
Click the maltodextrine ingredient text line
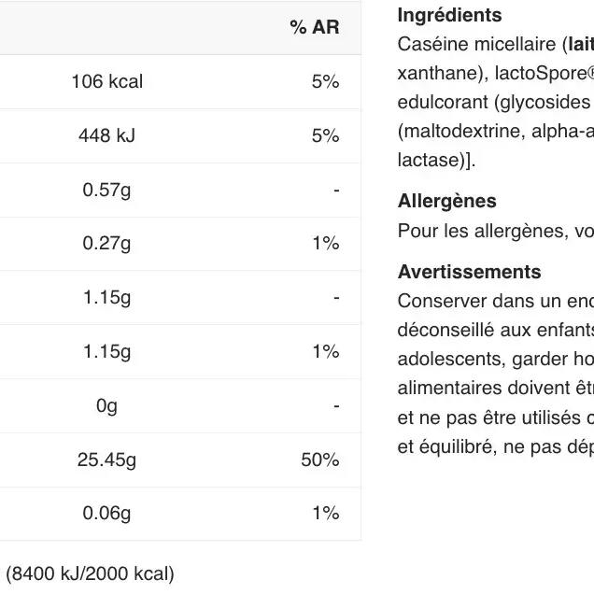[x=496, y=132]
